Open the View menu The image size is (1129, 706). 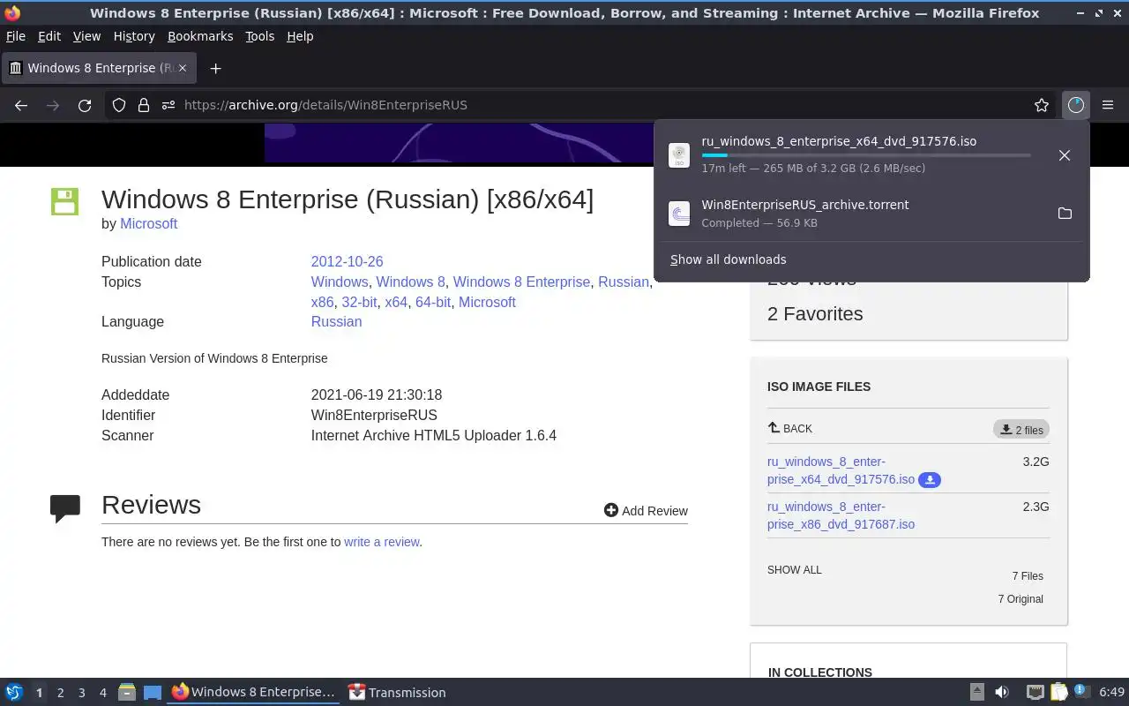point(86,36)
